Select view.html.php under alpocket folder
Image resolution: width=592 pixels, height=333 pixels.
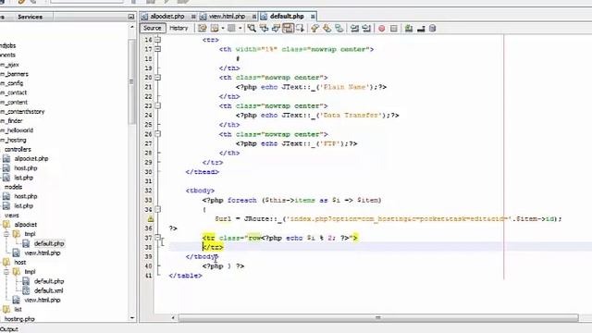(43, 253)
